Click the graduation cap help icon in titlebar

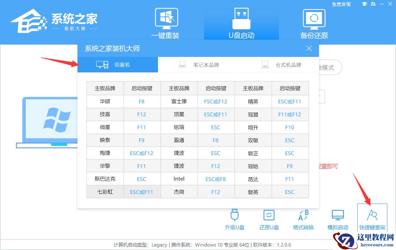(x=365, y=4)
